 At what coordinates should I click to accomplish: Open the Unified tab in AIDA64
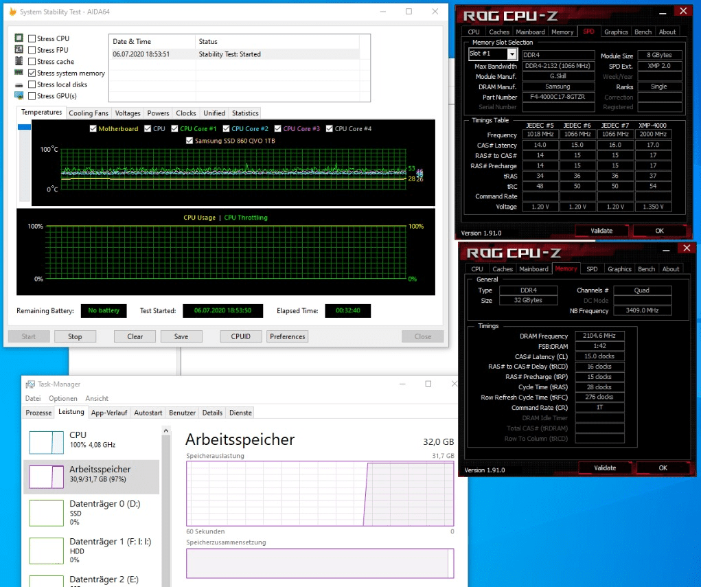[214, 113]
